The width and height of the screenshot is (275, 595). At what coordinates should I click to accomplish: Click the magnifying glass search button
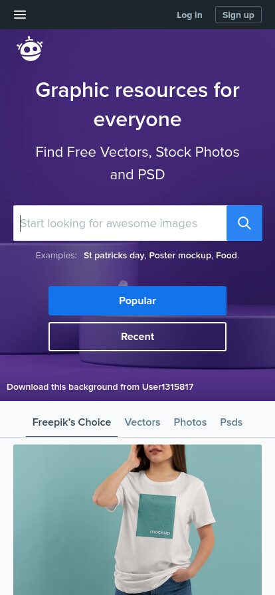[244, 223]
